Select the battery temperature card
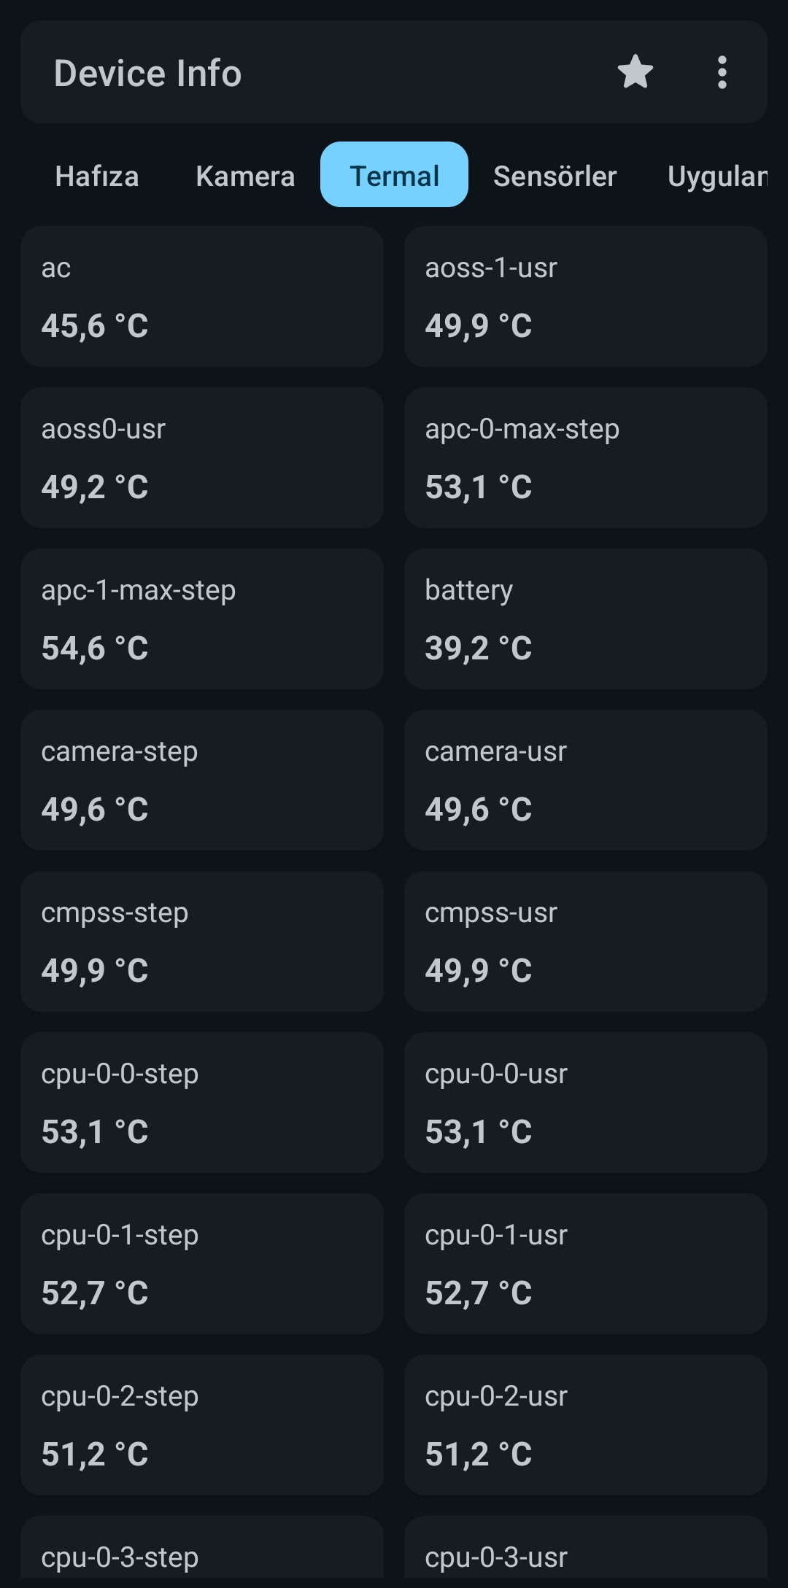 coord(585,619)
